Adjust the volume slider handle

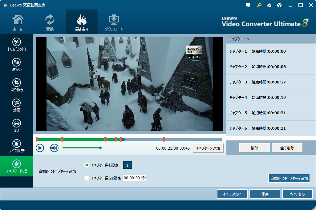(x=100, y=148)
